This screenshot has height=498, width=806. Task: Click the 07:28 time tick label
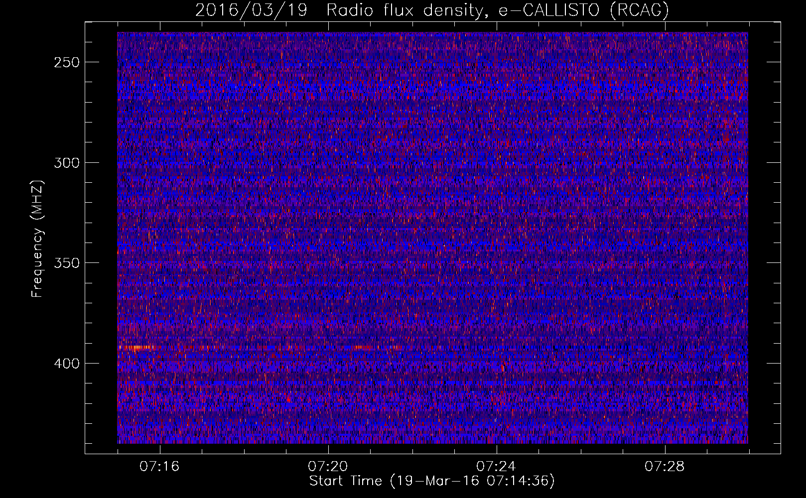point(665,467)
